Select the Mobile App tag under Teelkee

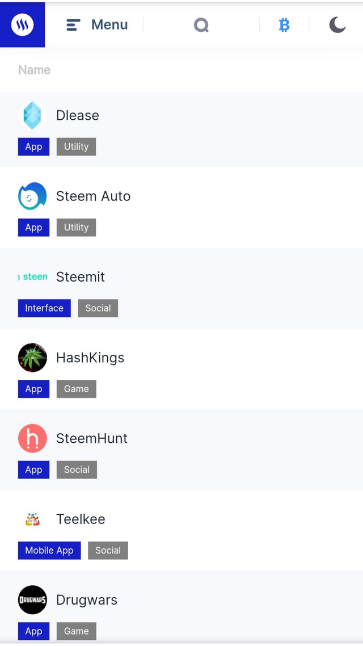click(x=49, y=551)
